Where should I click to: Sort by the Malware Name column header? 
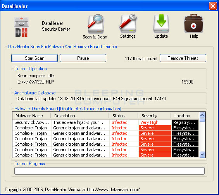(31, 116)
